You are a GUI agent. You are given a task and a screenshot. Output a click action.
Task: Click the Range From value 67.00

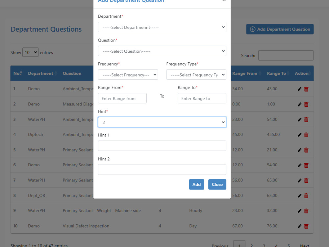click(238, 226)
